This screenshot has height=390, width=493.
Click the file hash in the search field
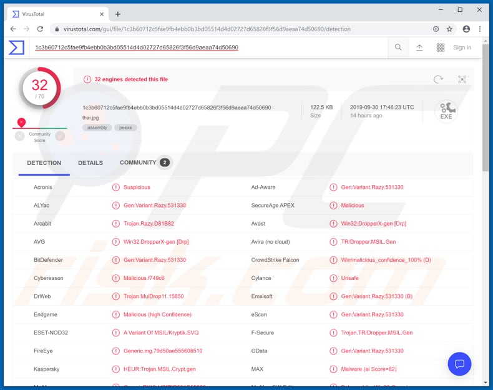click(137, 47)
